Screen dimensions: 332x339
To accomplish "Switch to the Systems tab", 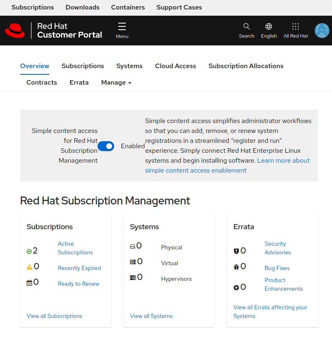I will (129, 66).
